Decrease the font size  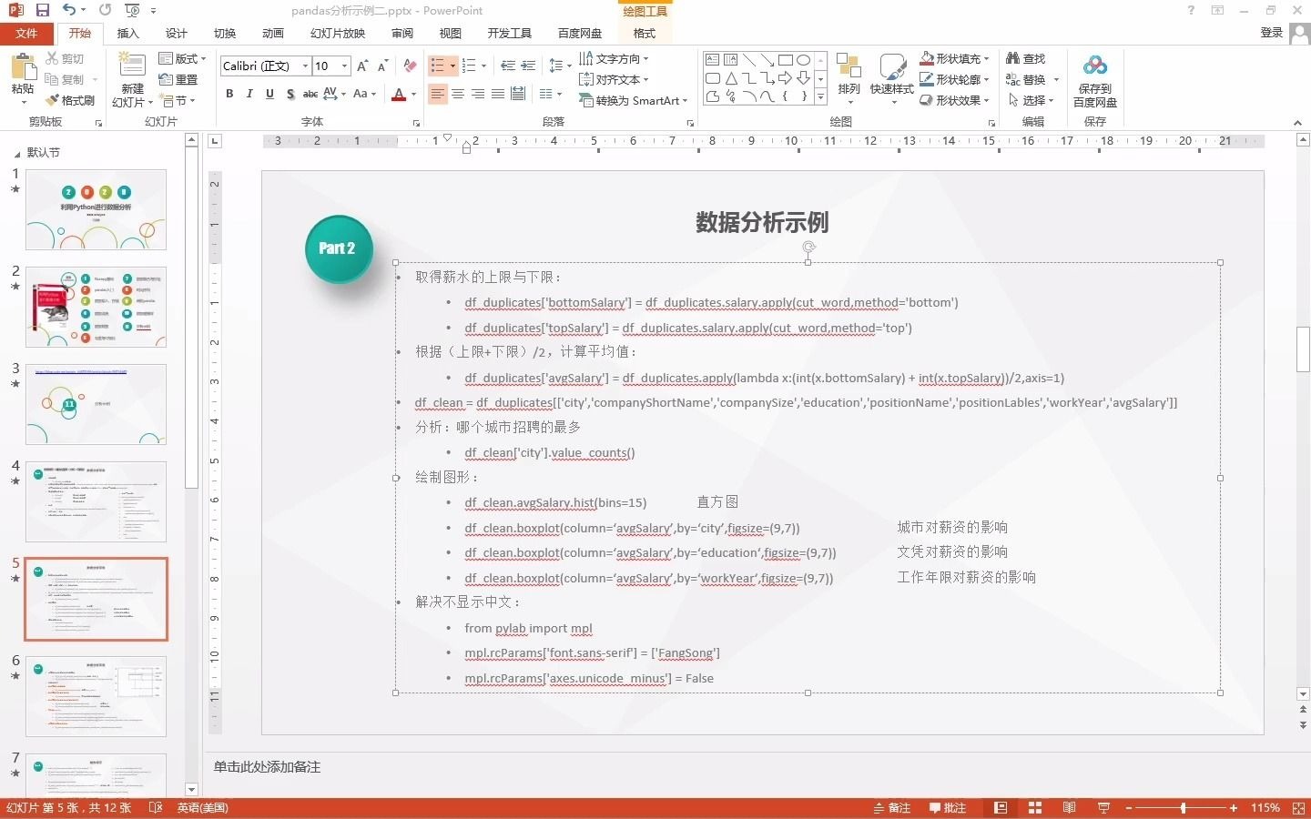tap(382, 66)
